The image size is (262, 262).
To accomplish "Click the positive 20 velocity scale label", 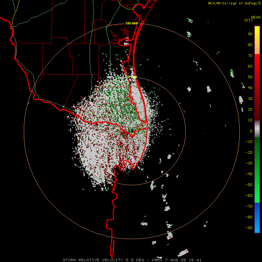I will pyautogui.click(x=250, y=109).
